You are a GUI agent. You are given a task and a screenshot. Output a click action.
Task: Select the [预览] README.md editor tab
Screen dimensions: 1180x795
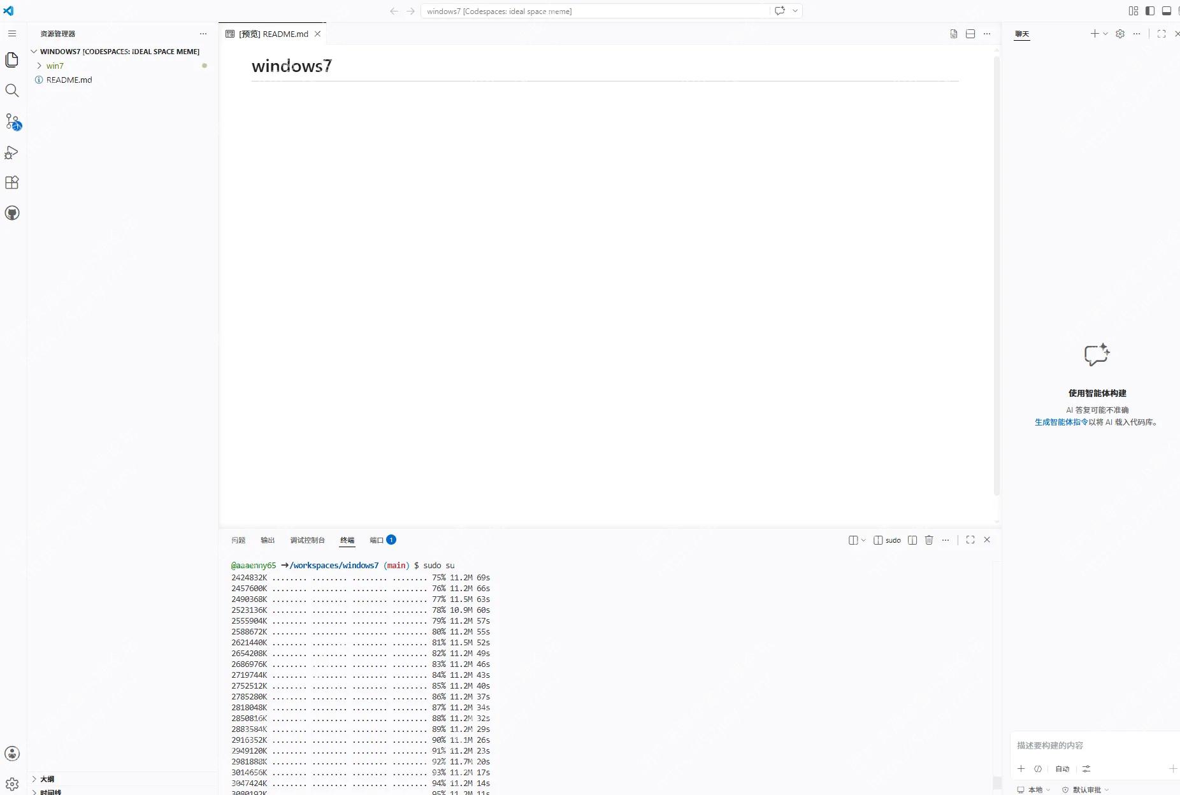[x=273, y=34]
